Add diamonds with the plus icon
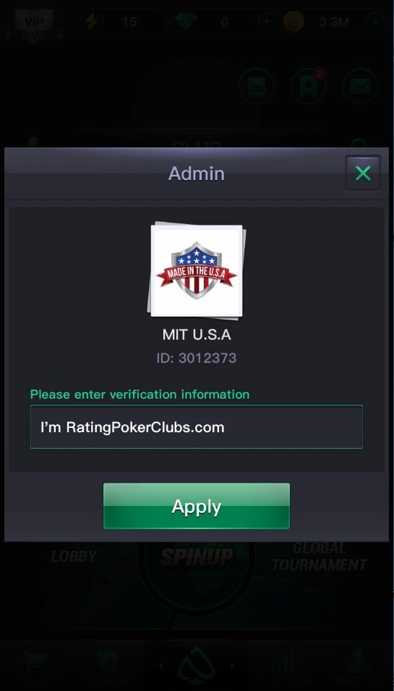This screenshot has width=394, height=691. [x=266, y=22]
